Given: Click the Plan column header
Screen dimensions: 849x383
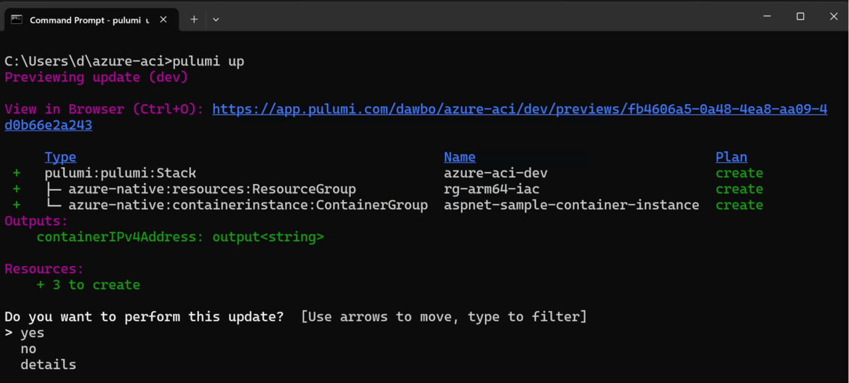Looking at the screenshot, I should 731,157.
